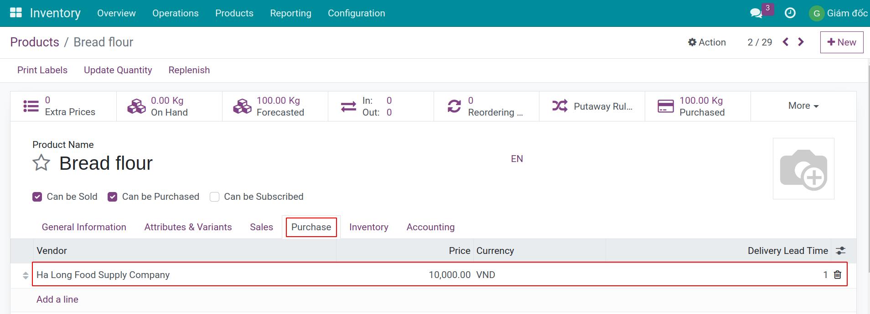Delete the Ha Long vendor line
Screen dimensions: 870x314
click(838, 274)
